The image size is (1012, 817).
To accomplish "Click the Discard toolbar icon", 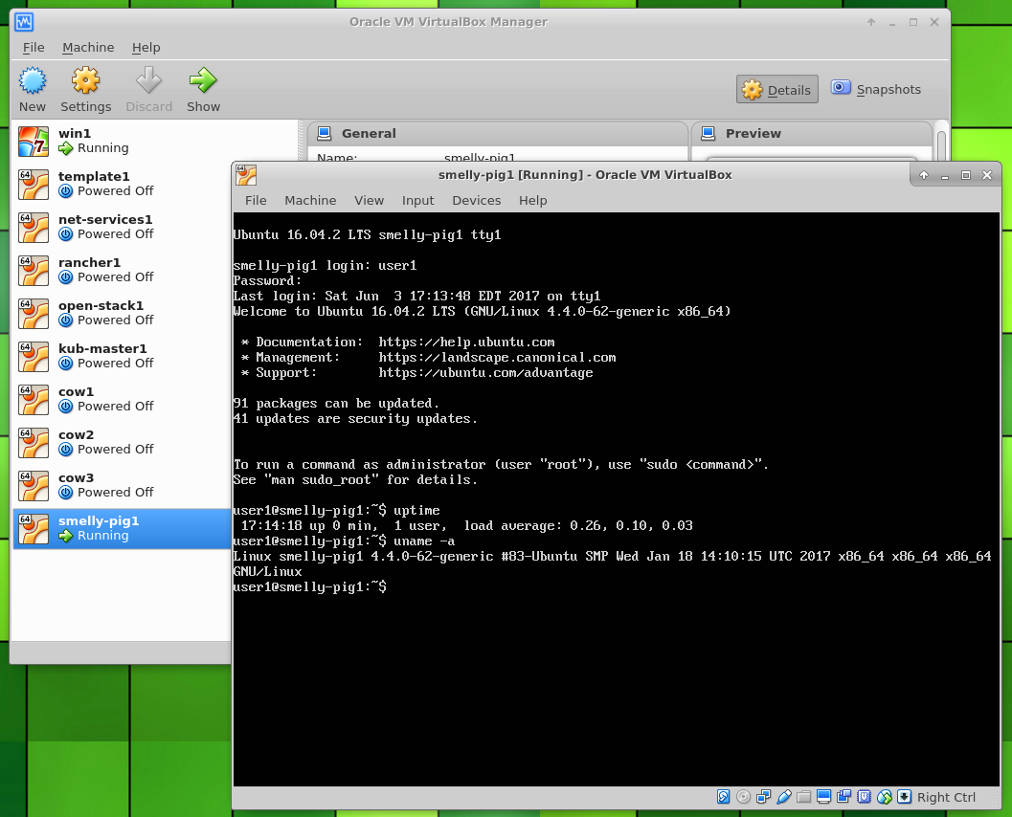I will (x=148, y=80).
